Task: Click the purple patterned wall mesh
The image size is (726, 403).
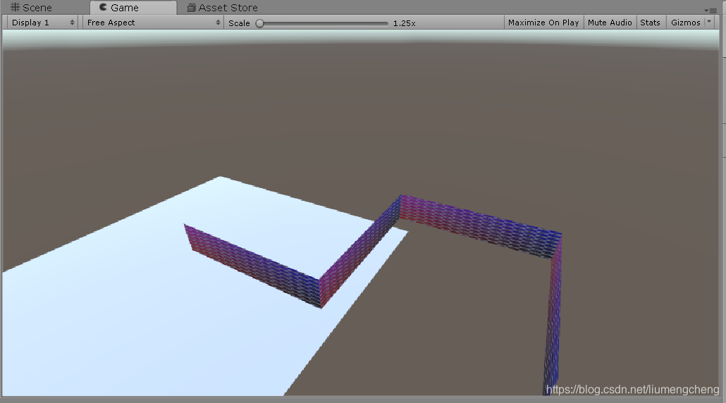Action: (477, 225)
